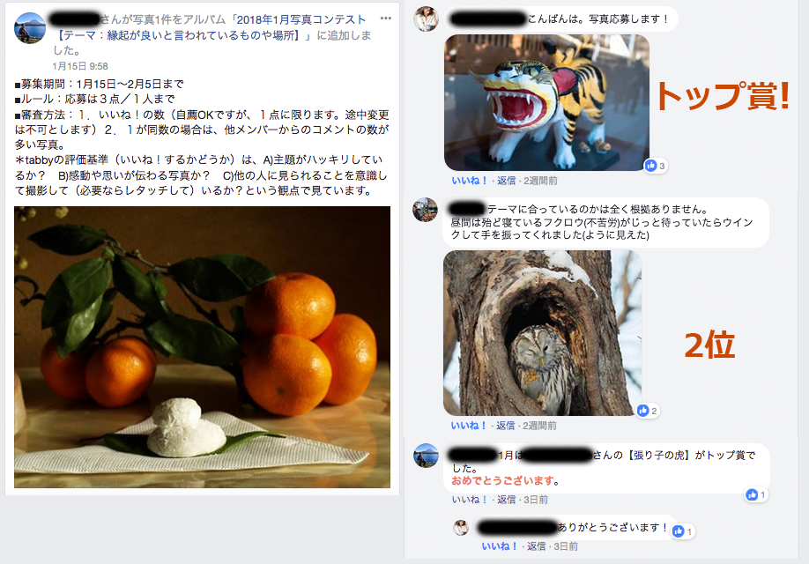Click the small avatar on the thank-you reply
The width and height of the screenshot is (809, 564).
[461, 528]
